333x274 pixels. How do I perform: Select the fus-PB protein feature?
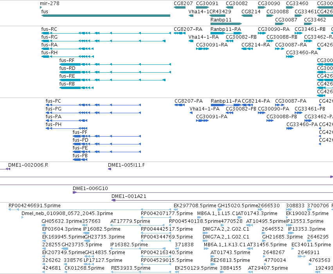tap(80, 160)
